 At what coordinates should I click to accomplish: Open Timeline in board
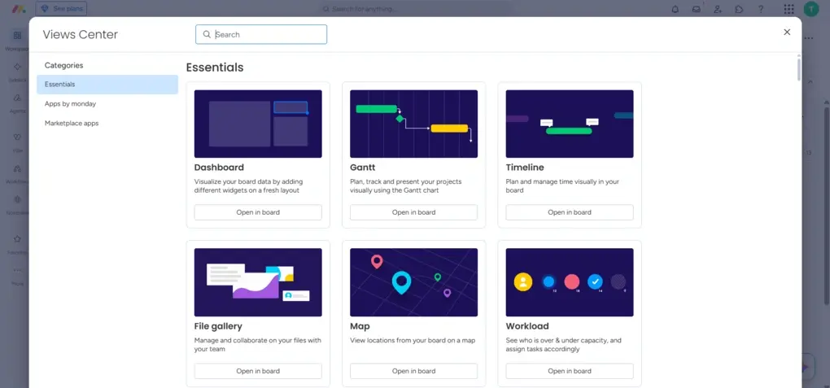point(570,212)
